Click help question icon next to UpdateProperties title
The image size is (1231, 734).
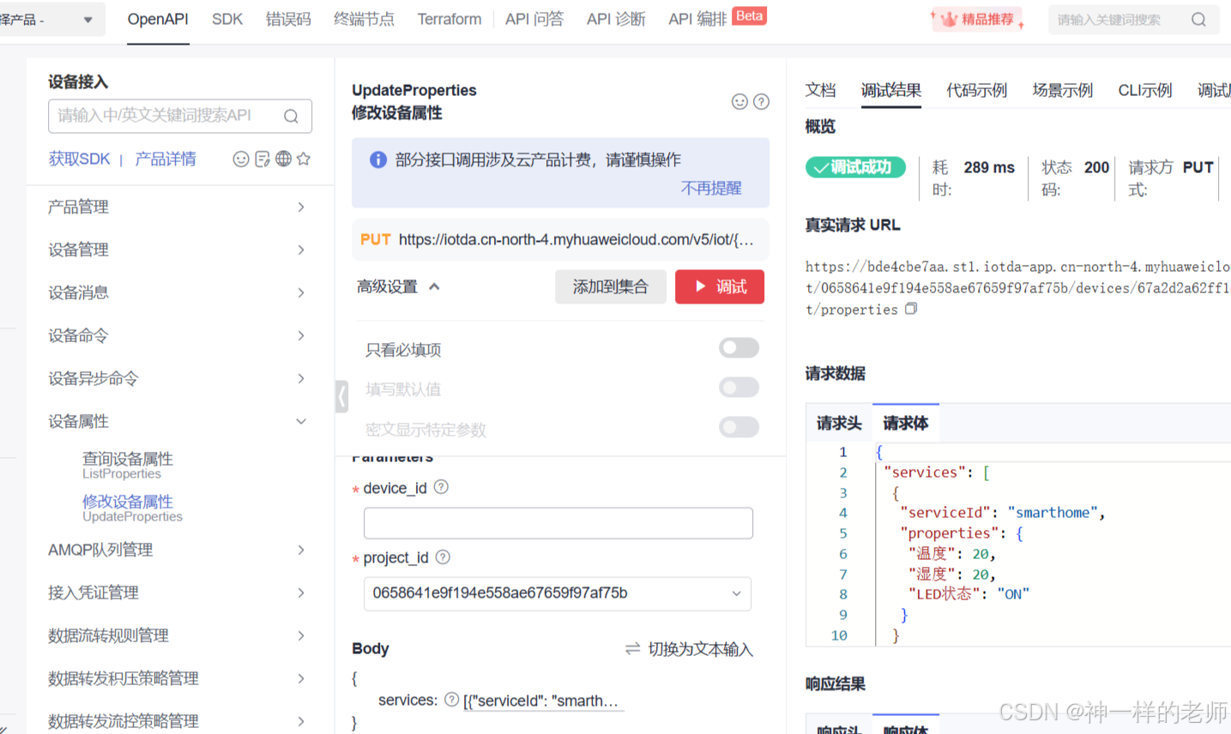pyautogui.click(x=761, y=102)
